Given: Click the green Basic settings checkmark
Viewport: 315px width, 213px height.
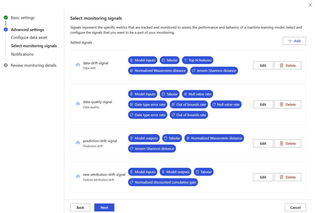Looking at the screenshot, I should pyautogui.click(x=6, y=18).
